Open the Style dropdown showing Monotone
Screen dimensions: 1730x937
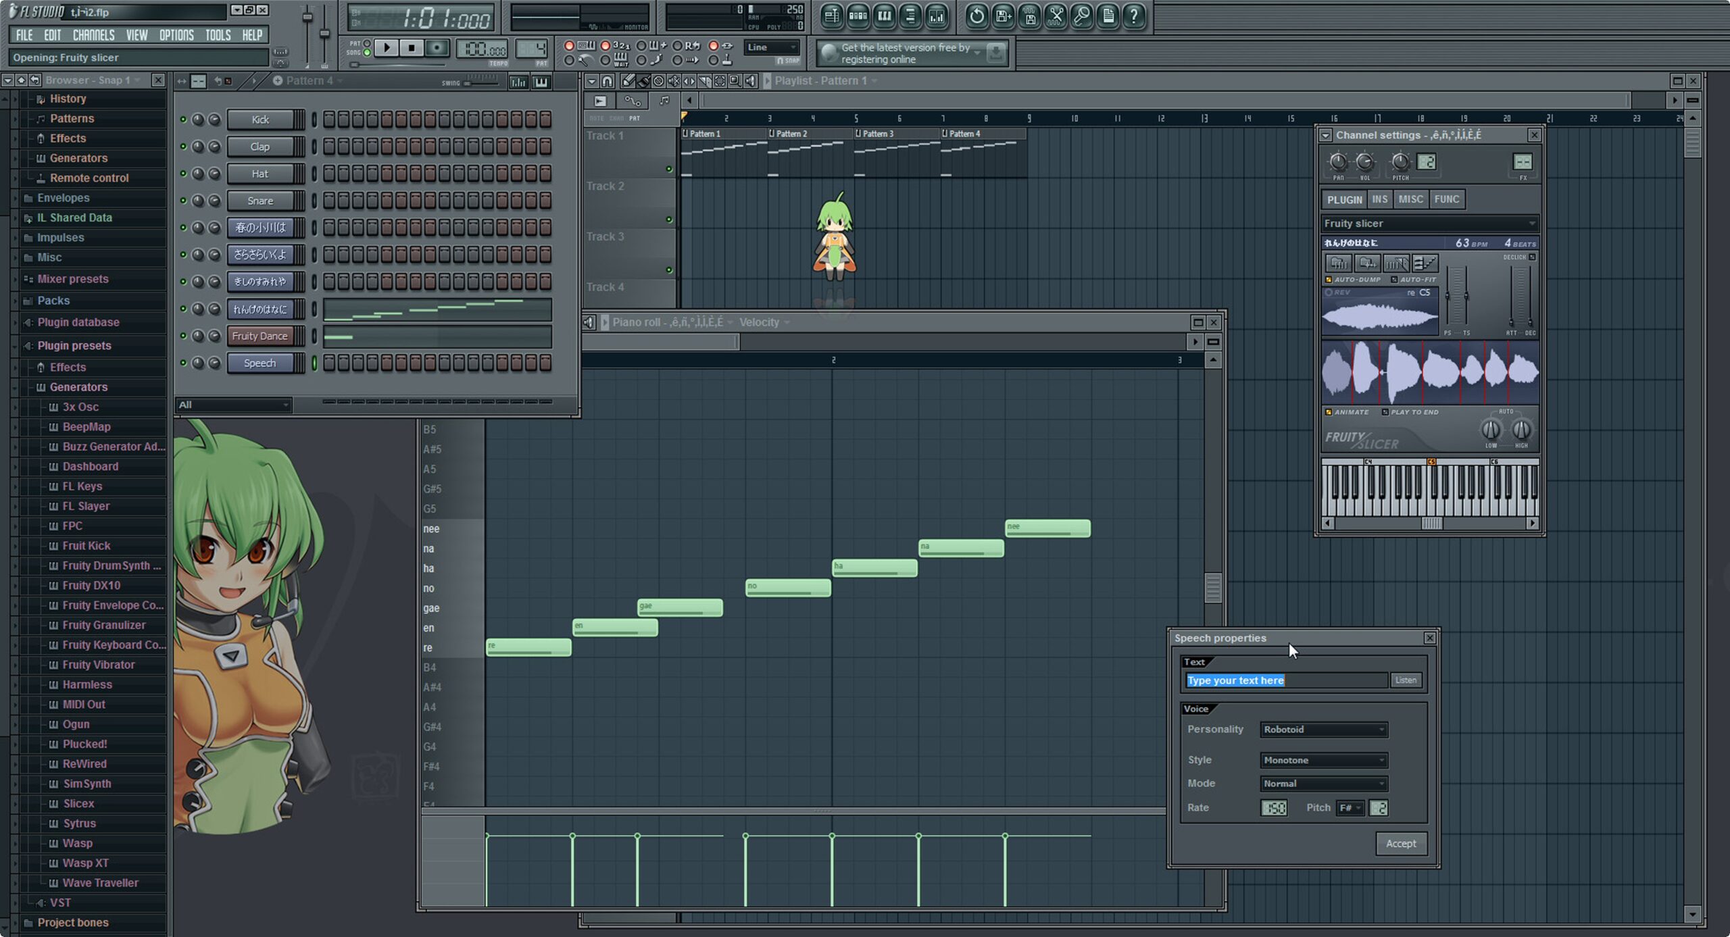[1324, 760]
